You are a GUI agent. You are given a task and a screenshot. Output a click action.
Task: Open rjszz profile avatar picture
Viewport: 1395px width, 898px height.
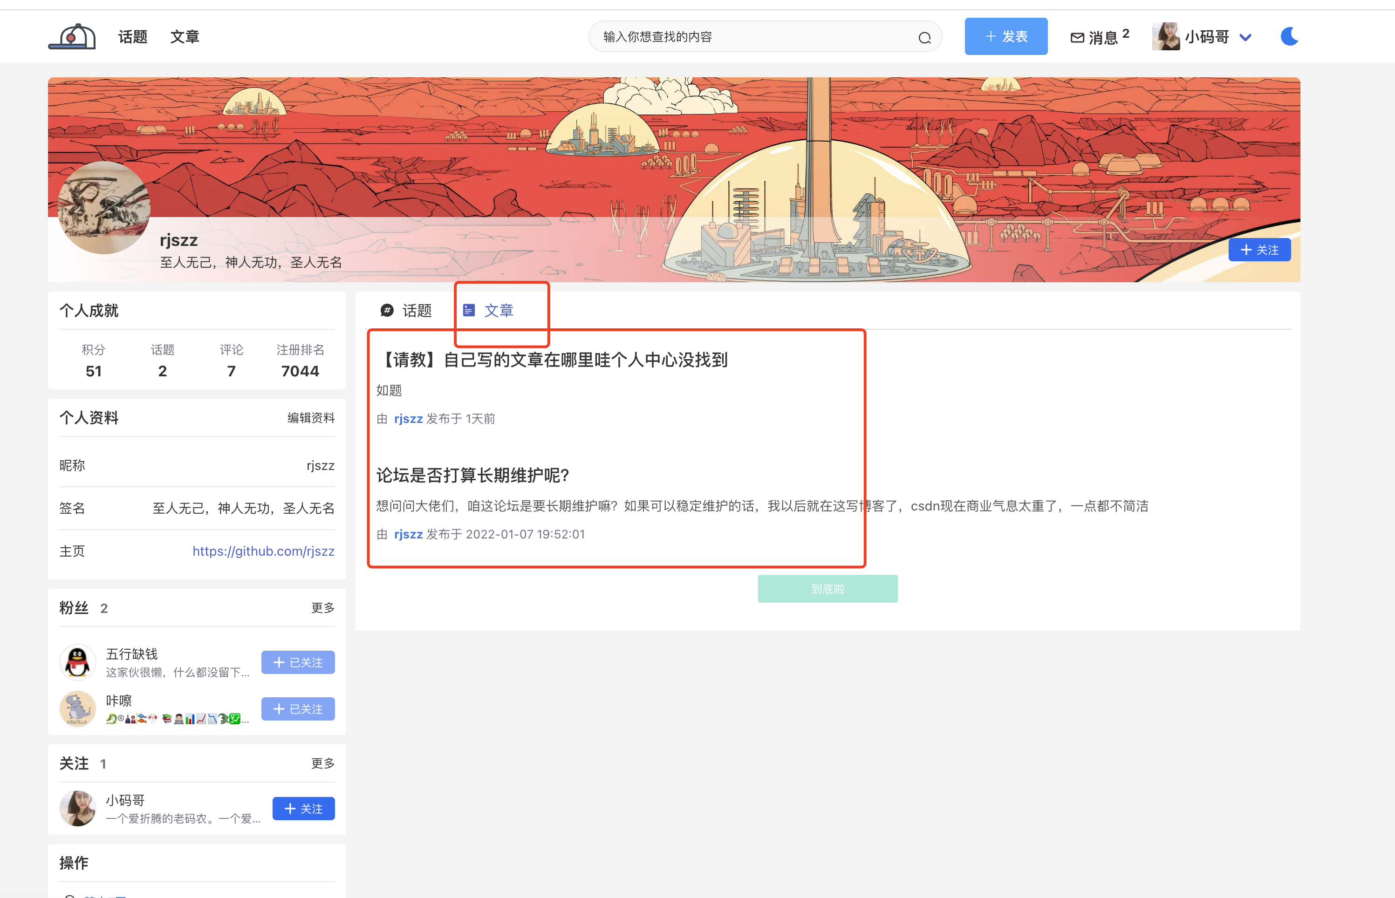[104, 208]
